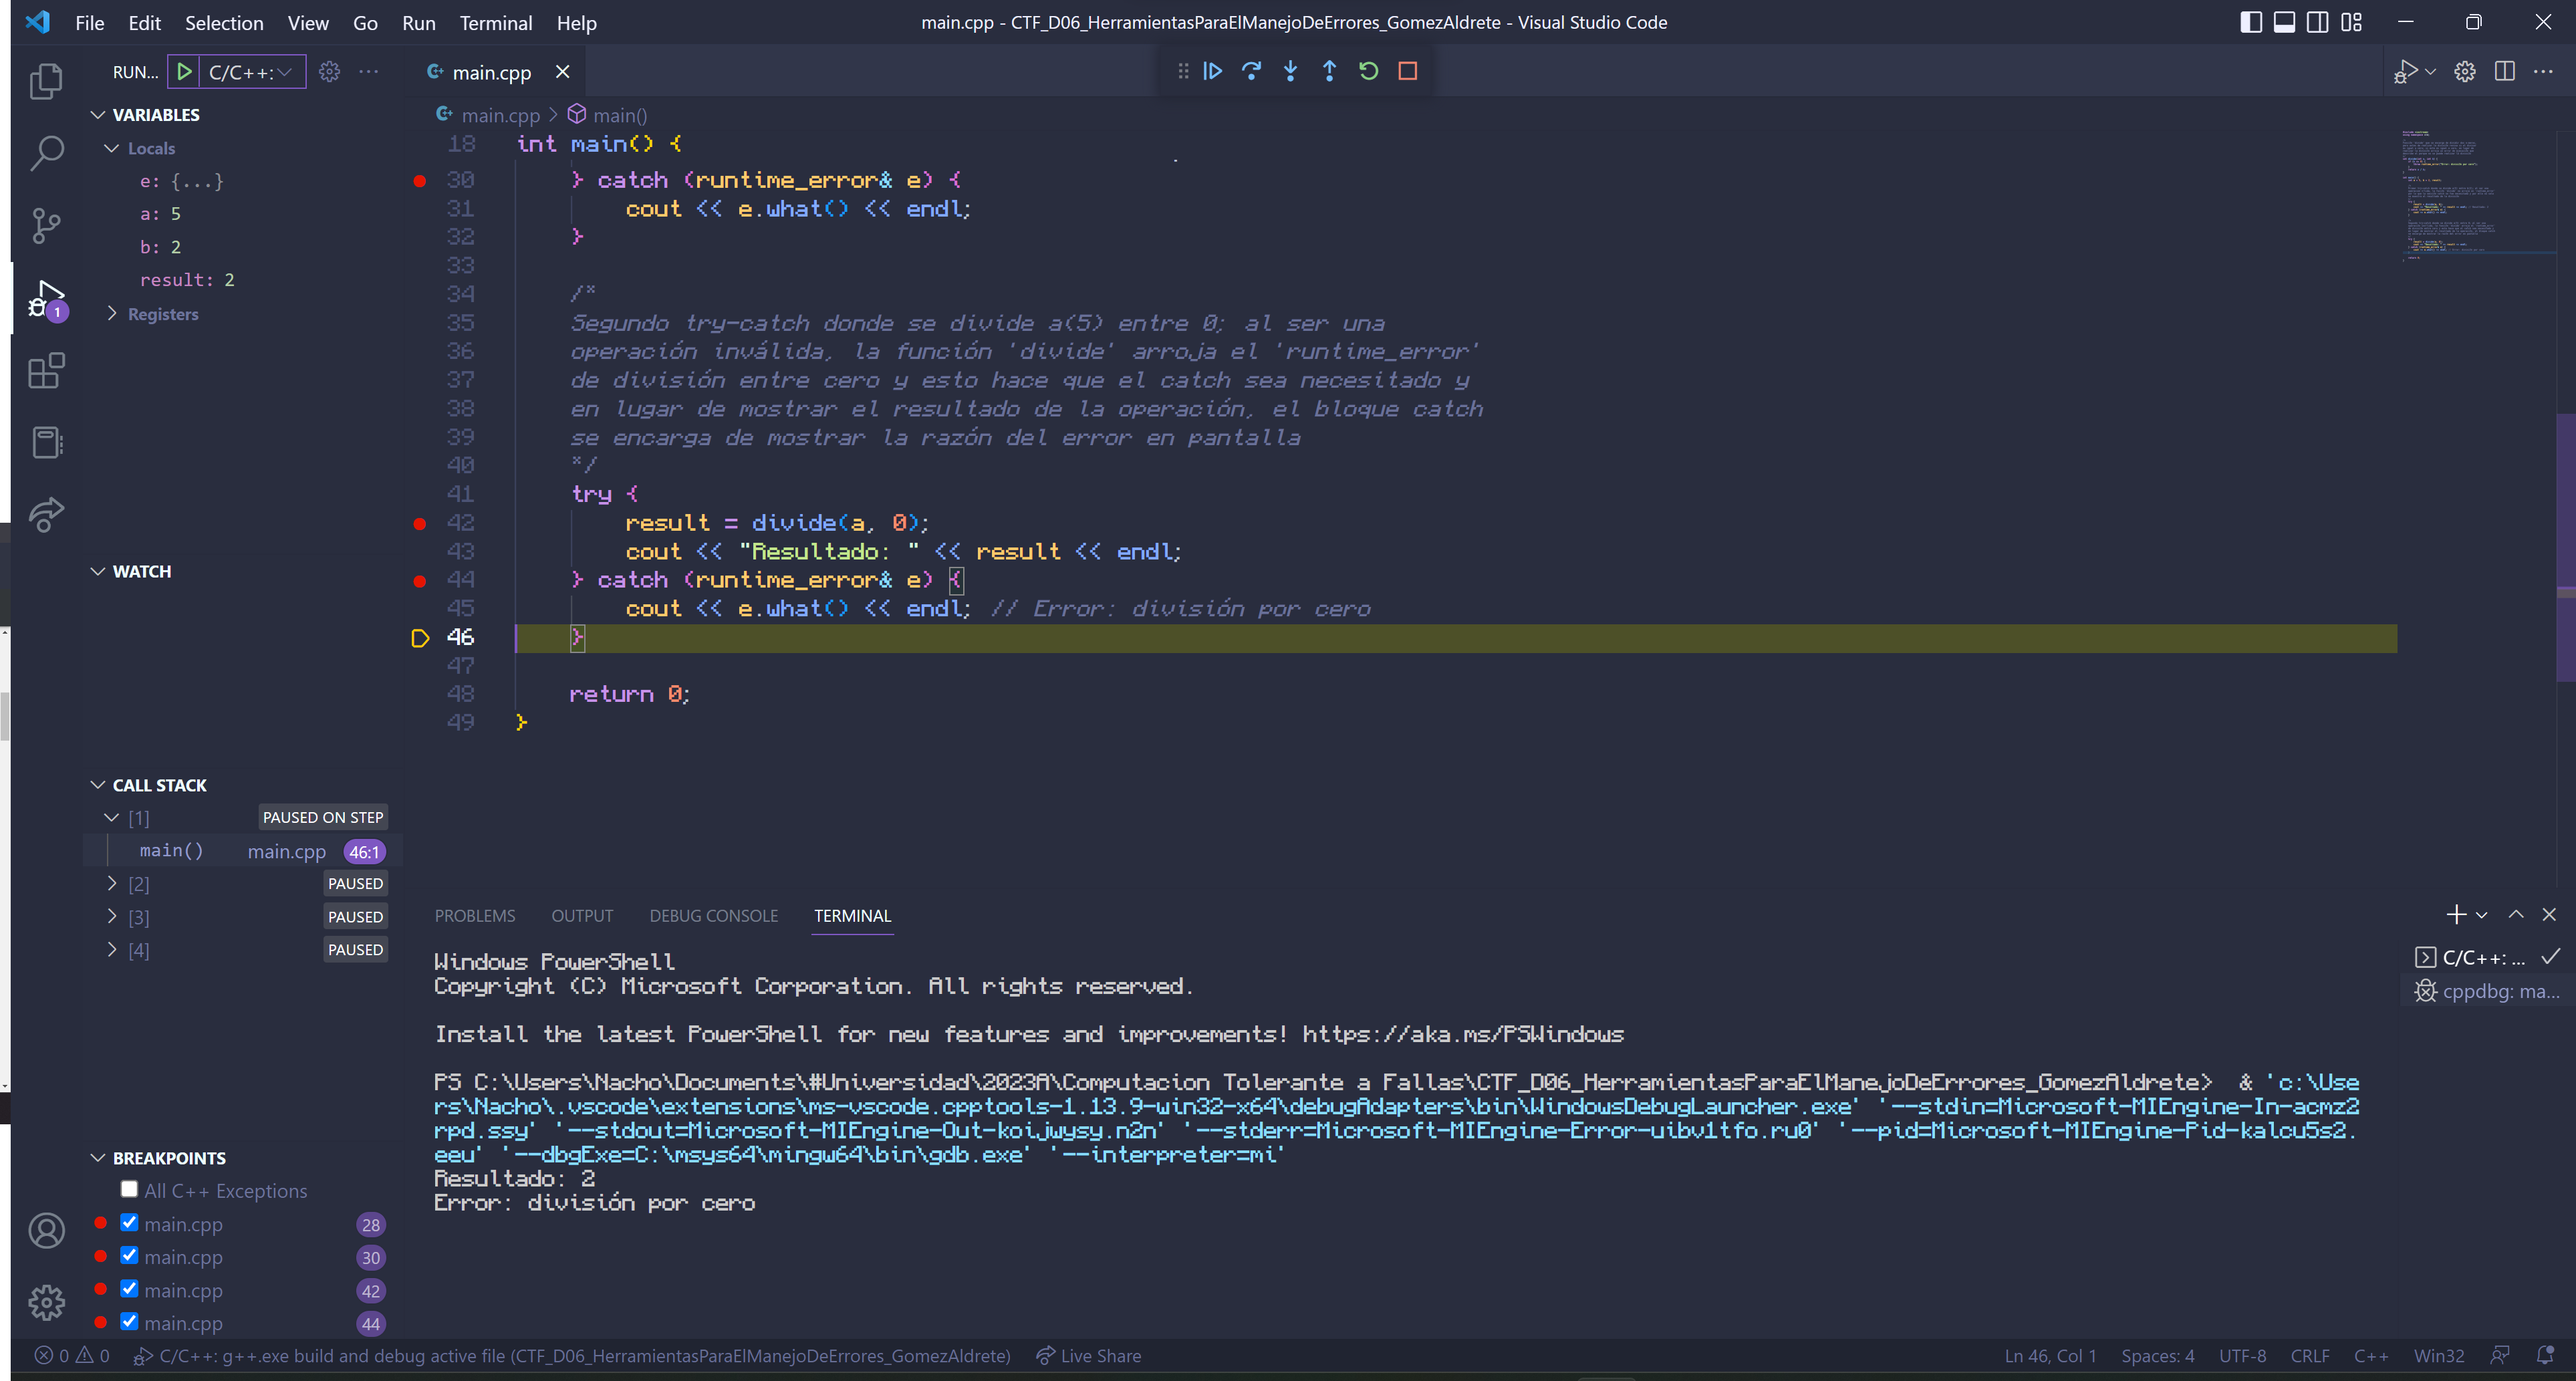Restart the debug session
This screenshot has height=1381, width=2576.
tap(1368, 71)
